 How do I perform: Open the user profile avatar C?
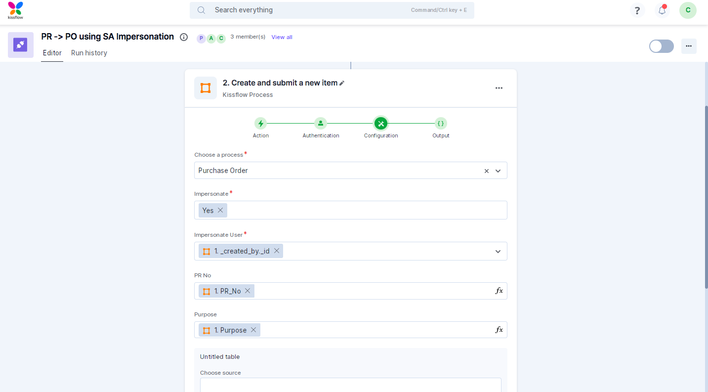pyautogui.click(x=688, y=10)
